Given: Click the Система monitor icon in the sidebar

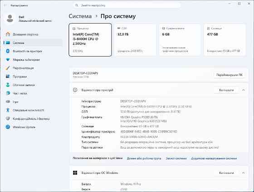Looking at the screenshot, I should click(x=8, y=43).
